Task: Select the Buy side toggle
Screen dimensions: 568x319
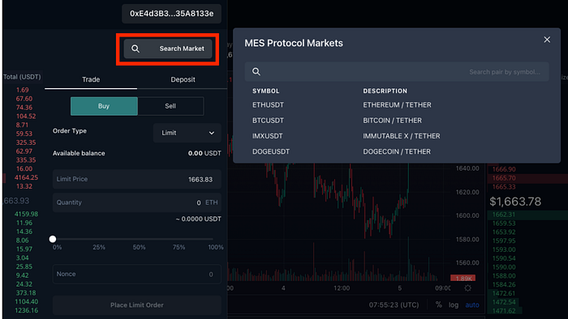Action: click(x=104, y=106)
